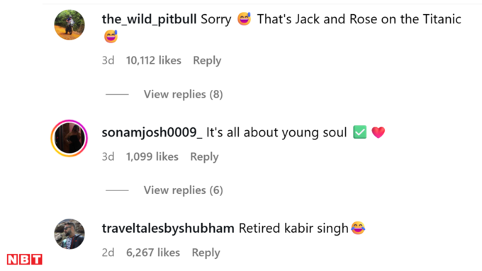
Task: Click the laughing tears emoji after kabir singh
Action: click(358, 228)
